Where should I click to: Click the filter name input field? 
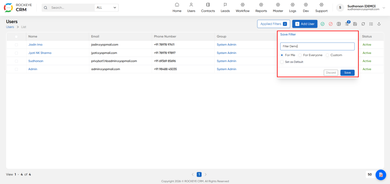[x=317, y=46]
